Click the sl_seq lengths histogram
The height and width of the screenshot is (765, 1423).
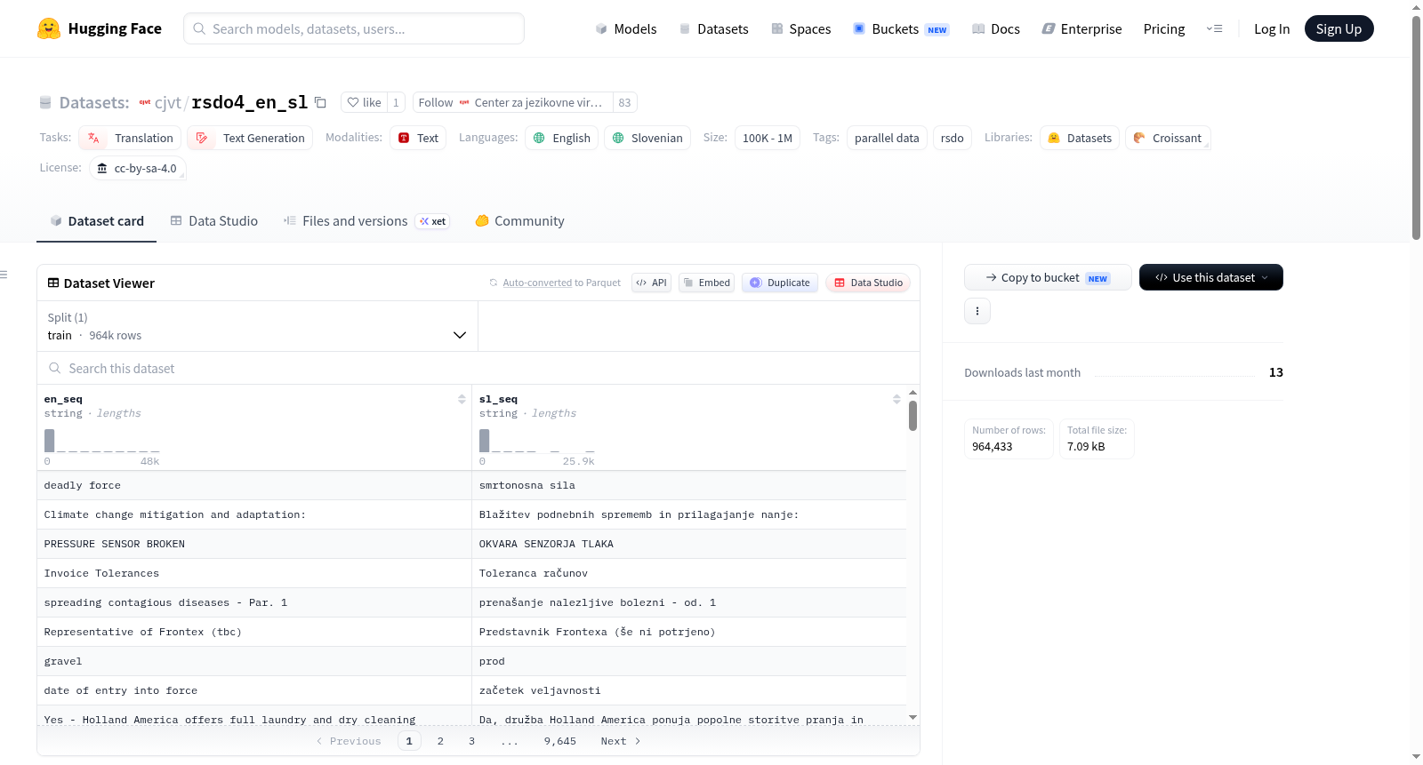click(536, 440)
